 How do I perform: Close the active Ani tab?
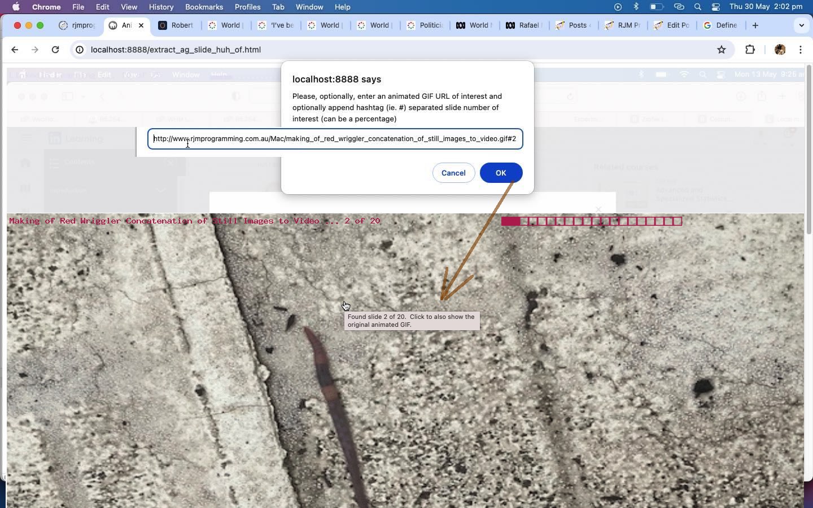click(141, 25)
